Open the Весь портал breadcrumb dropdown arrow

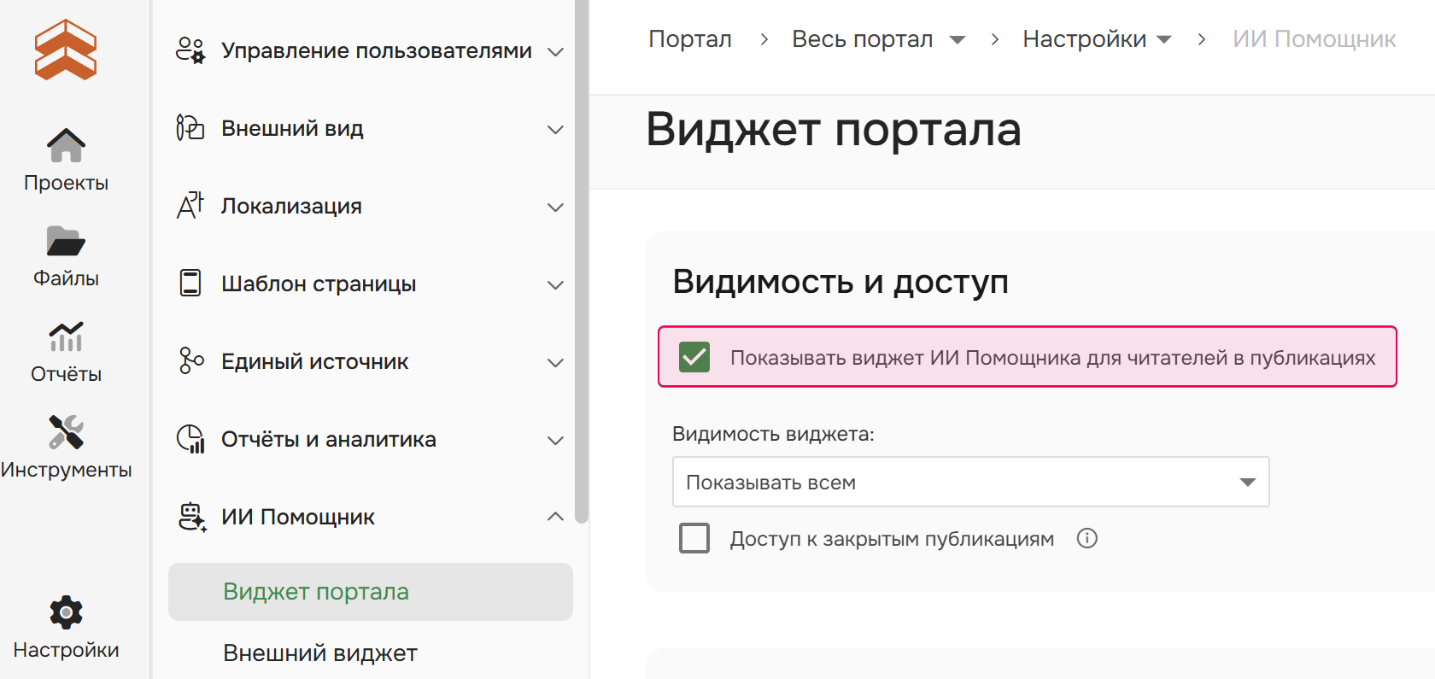point(958,40)
